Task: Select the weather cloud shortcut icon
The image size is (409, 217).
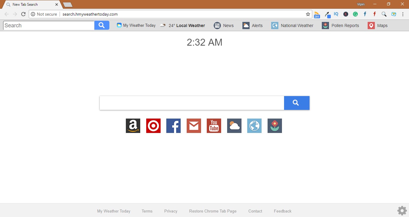Action: coord(234,126)
